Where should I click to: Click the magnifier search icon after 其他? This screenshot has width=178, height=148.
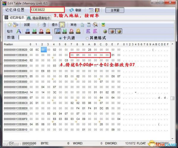click(x=95, y=25)
